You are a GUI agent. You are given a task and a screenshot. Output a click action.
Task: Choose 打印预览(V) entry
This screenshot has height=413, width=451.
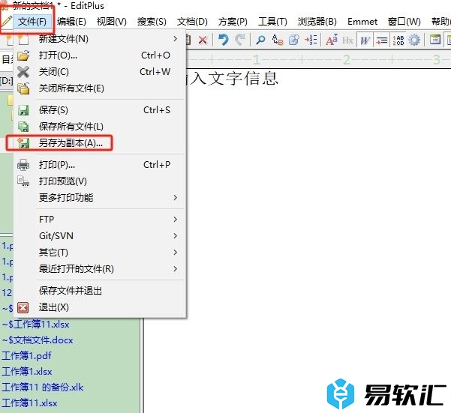coord(100,181)
